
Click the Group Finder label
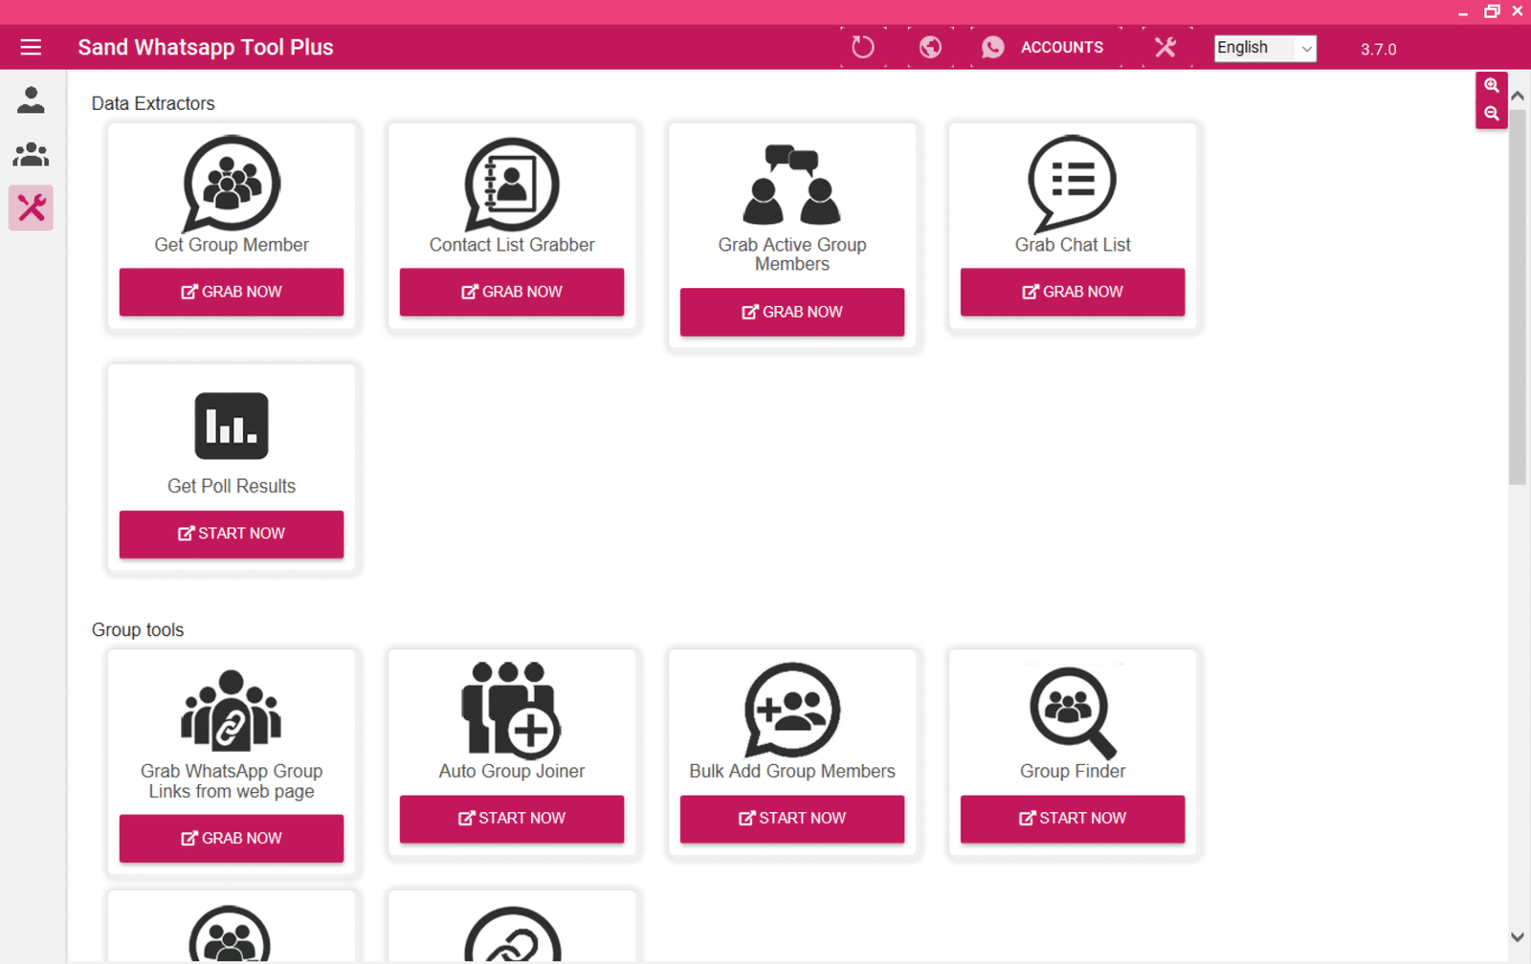tap(1073, 771)
